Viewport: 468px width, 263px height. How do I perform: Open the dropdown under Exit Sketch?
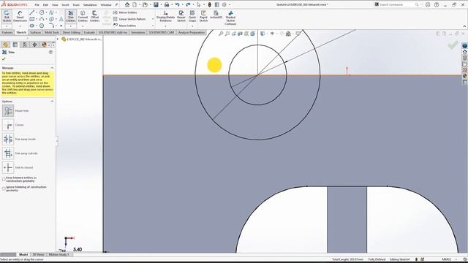[7, 26]
